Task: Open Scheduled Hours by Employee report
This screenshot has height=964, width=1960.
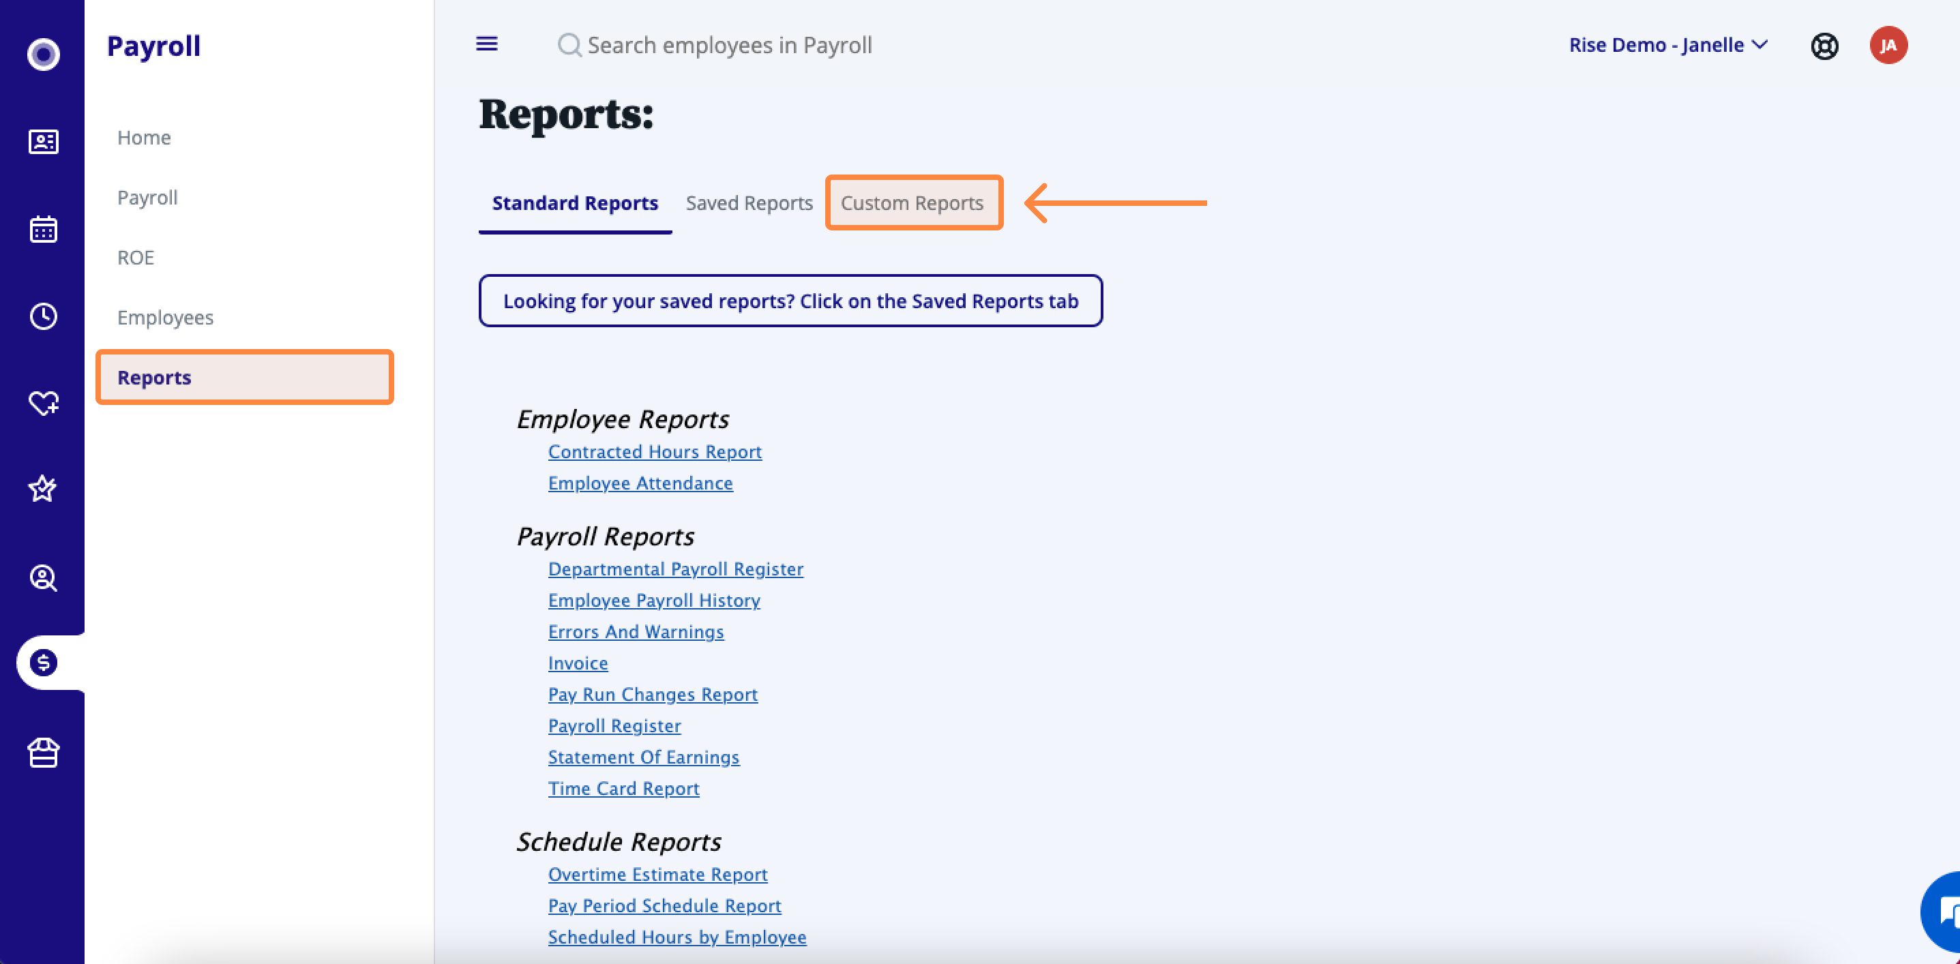Action: coord(677,937)
